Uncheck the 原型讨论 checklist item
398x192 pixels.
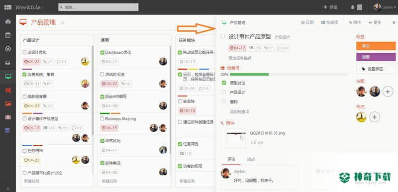[224, 83]
